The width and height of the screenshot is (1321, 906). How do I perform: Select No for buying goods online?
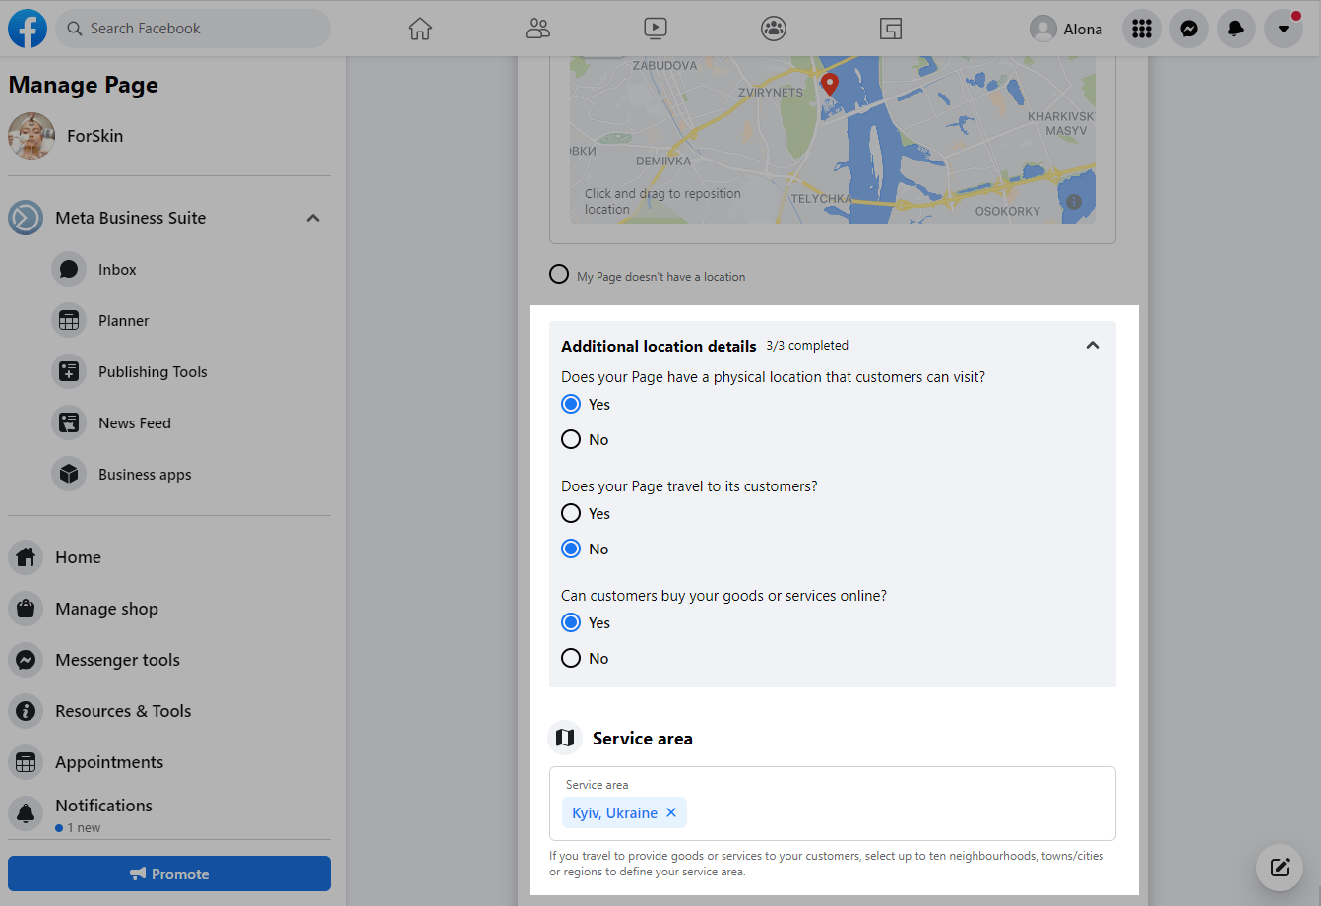pyautogui.click(x=571, y=658)
